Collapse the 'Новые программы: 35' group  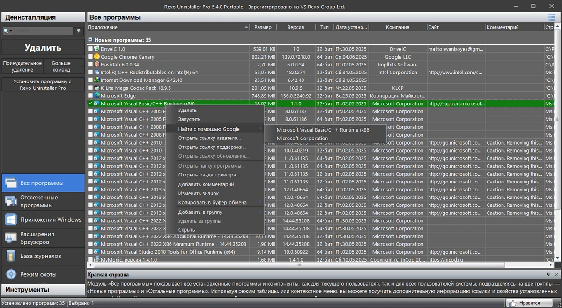pyautogui.click(x=90, y=40)
